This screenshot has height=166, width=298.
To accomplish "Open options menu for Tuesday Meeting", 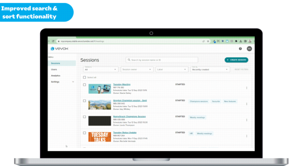I will click(x=247, y=88).
